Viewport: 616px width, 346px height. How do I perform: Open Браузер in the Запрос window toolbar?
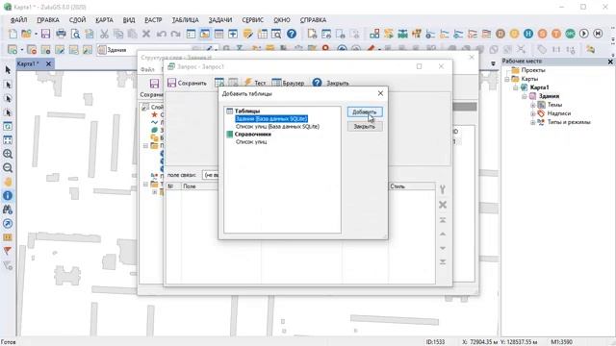(289, 83)
